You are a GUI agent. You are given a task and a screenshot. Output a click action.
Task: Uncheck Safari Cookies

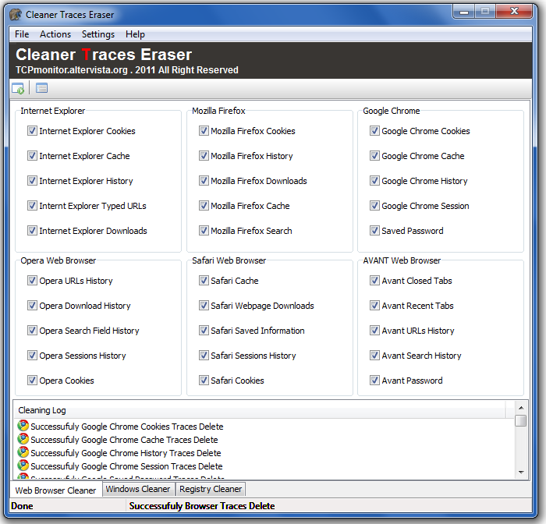pos(204,381)
